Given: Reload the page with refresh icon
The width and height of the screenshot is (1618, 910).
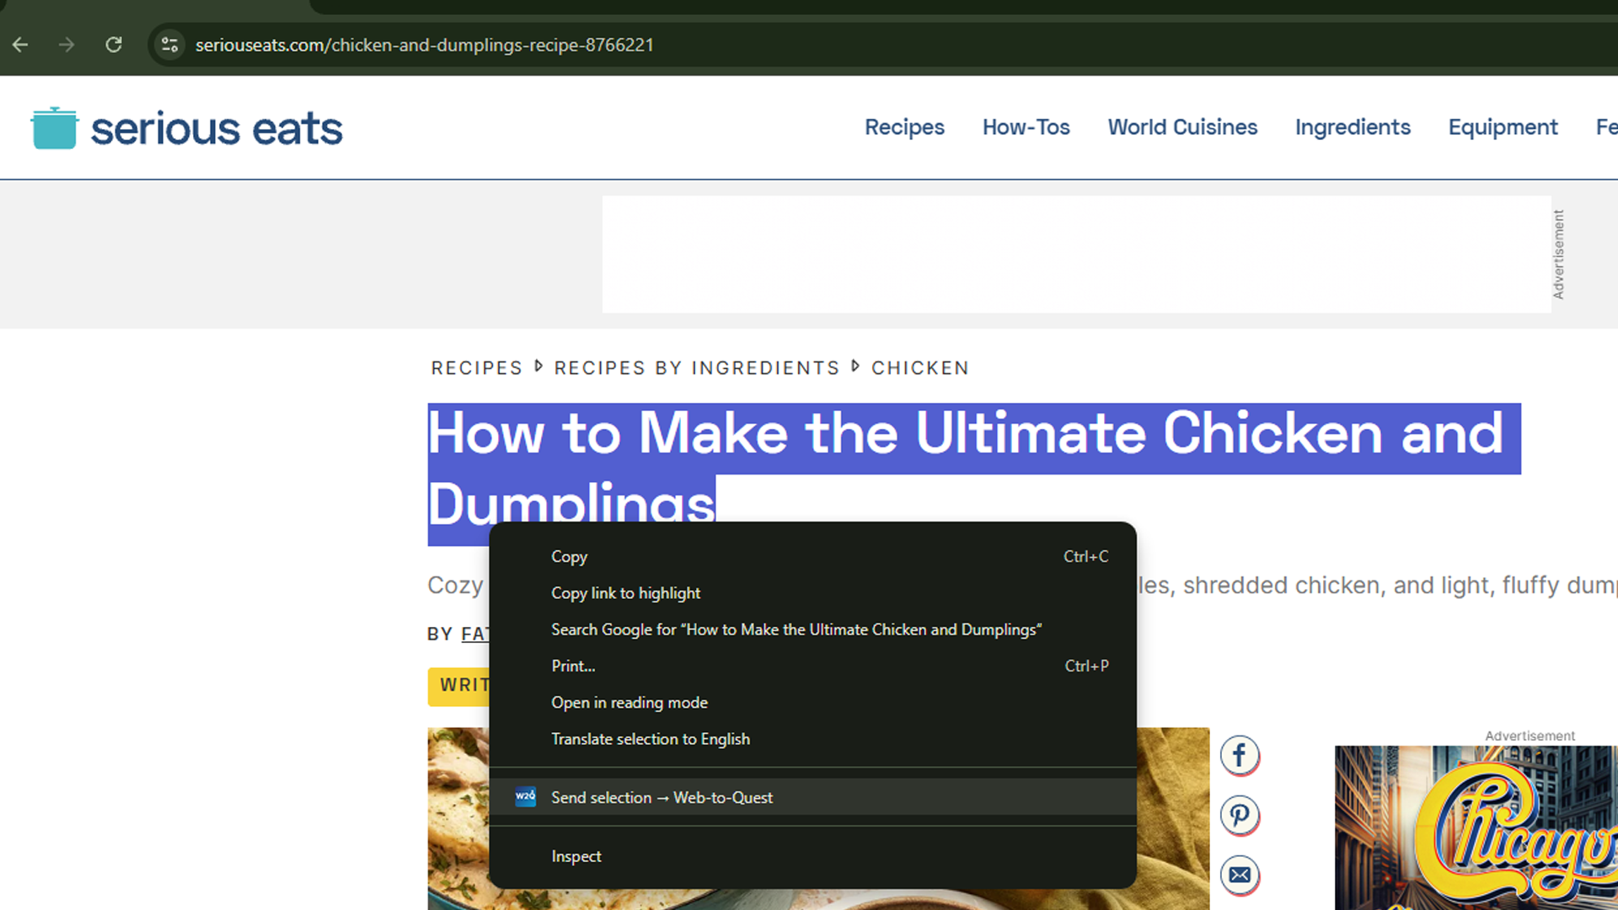Looking at the screenshot, I should click(114, 45).
